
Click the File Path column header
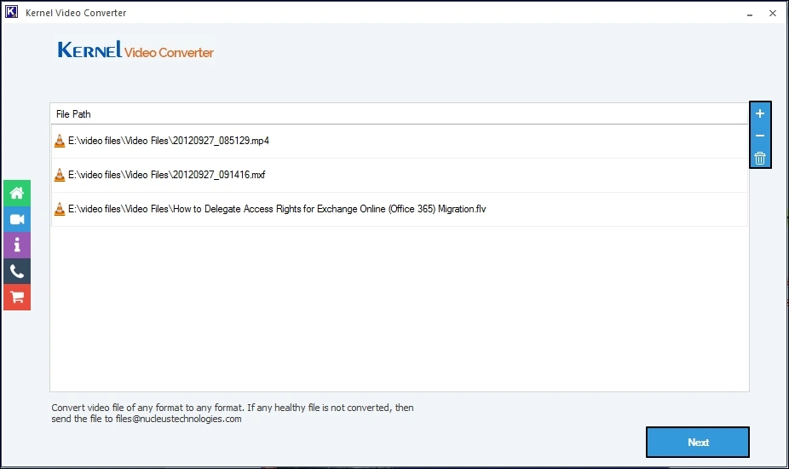click(x=399, y=114)
